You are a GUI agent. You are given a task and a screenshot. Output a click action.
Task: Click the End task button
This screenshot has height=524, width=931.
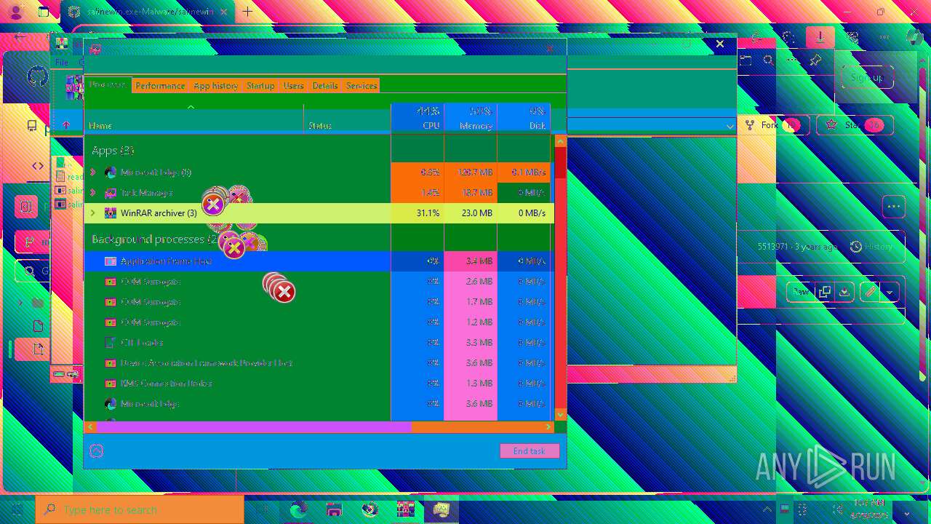point(530,451)
